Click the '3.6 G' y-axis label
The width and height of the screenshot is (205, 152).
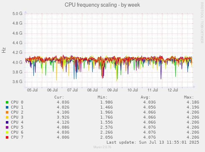[x=17, y=81]
